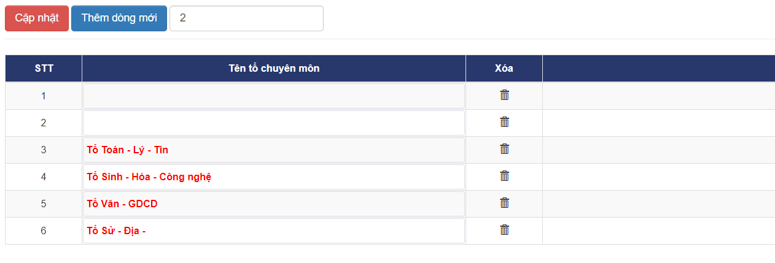Image resolution: width=775 pixels, height=263 pixels.
Task: Click the Tổ Sinh - Hóa - Công nghệ field
Action: [x=273, y=177]
